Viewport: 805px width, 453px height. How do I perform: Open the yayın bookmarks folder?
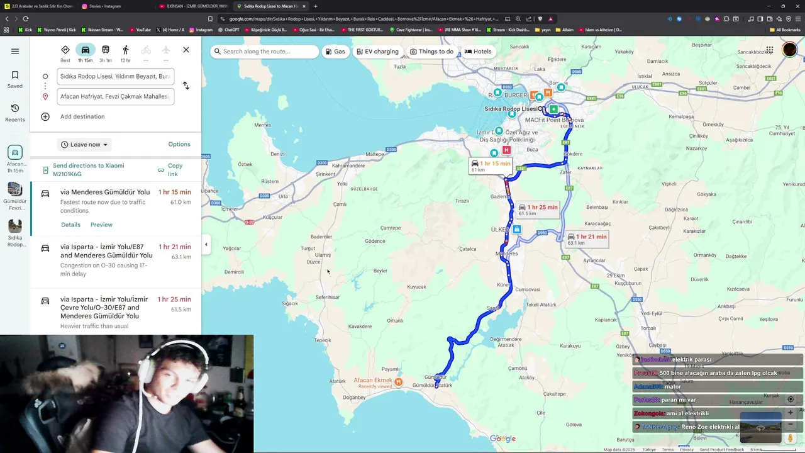[x=543, y=30]
